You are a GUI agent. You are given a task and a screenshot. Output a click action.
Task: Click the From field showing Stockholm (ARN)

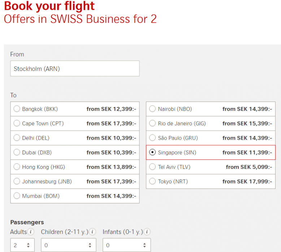pos(75,68)
